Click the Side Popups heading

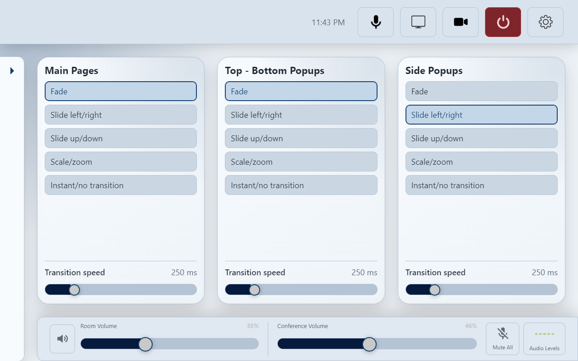(x=434, y=70)
